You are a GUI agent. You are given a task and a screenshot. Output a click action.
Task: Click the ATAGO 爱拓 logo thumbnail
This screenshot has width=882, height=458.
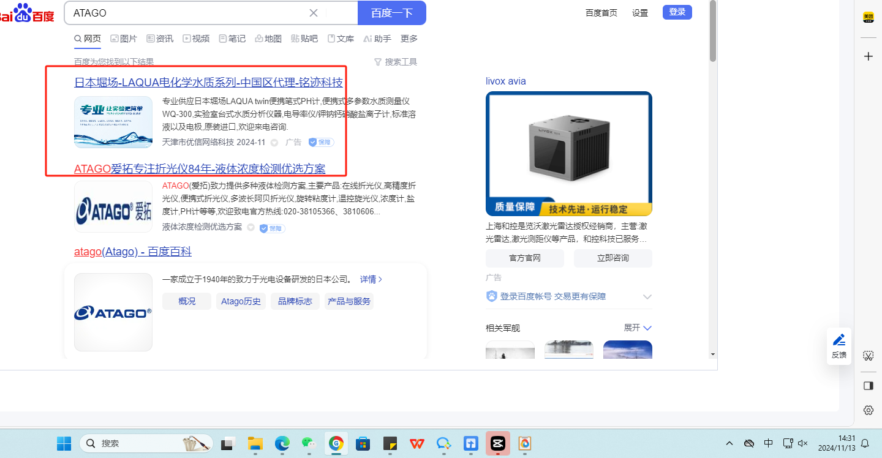click(x=113, y=206)
